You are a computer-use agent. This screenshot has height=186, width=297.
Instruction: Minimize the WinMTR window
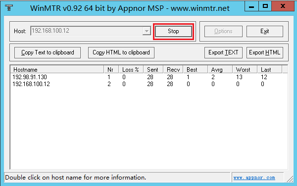coord(251,6)
